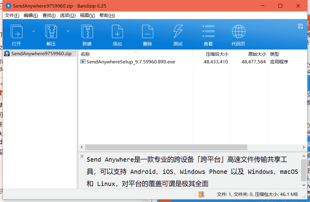Click the Add (添加) file icon
The width and height of the screenshot is (310, 202).
coord(118,32)
